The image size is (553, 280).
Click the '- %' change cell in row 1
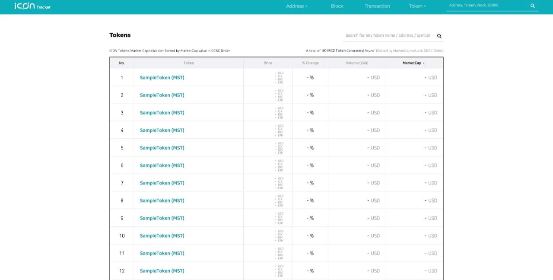click(310, 78)
